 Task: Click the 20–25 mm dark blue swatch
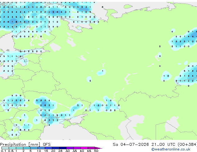click(x=56, y=148)
